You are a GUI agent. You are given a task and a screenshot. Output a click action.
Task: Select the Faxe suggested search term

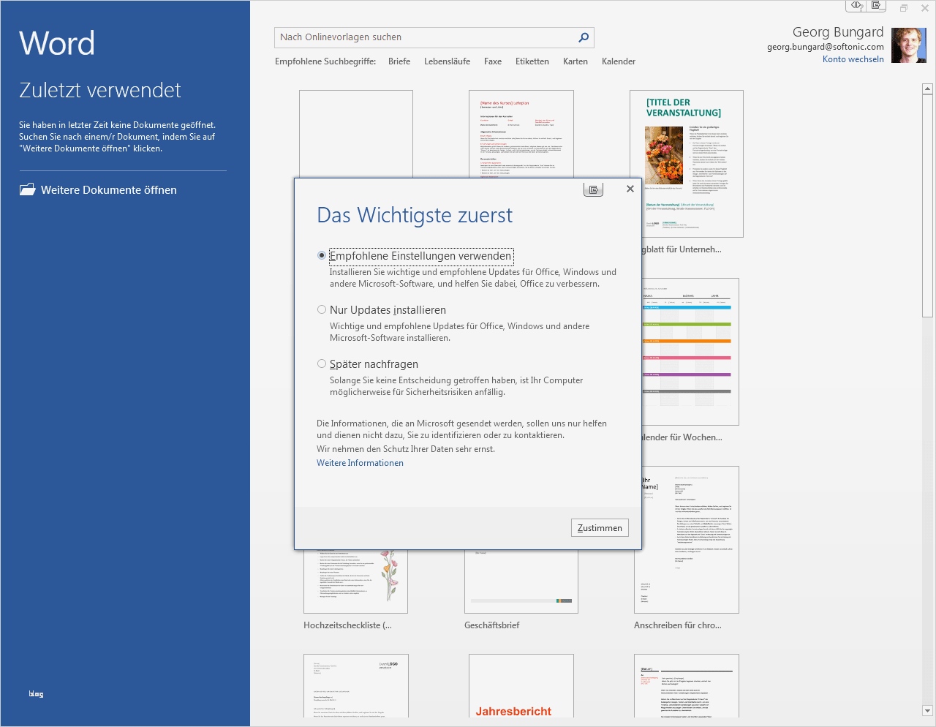click(x=493, y=61)
